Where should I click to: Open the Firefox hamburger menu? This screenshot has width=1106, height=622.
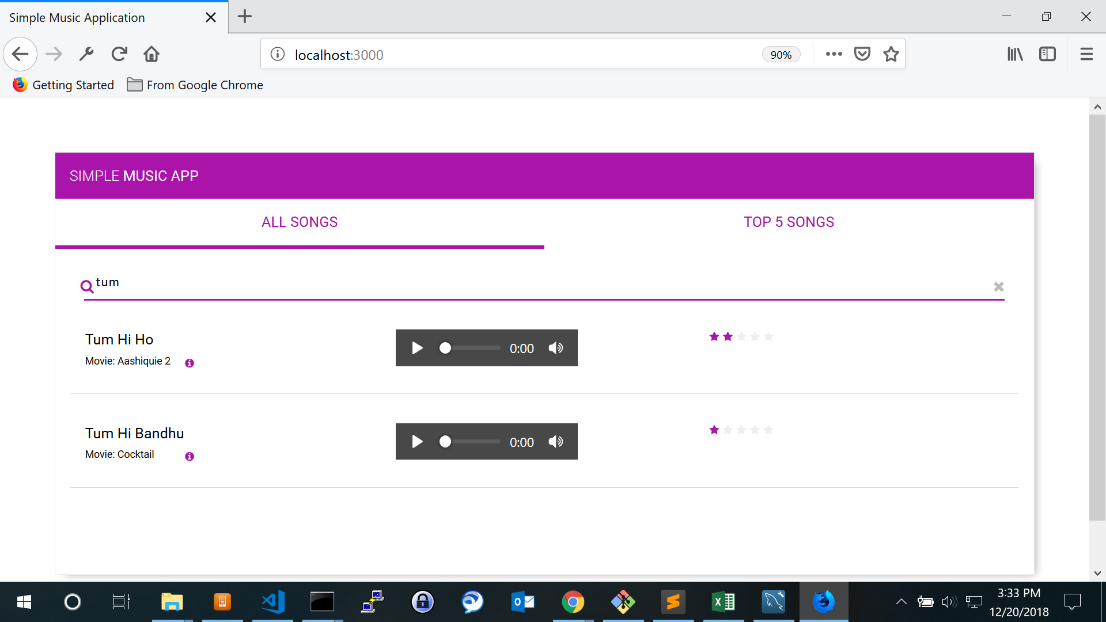click(1086, 54)
